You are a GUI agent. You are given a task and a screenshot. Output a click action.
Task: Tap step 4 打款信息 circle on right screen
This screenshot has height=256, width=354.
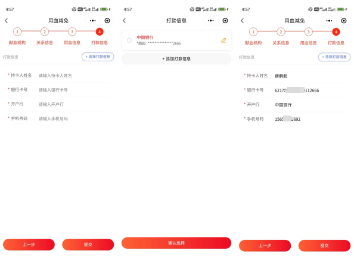tap(336, 32)
